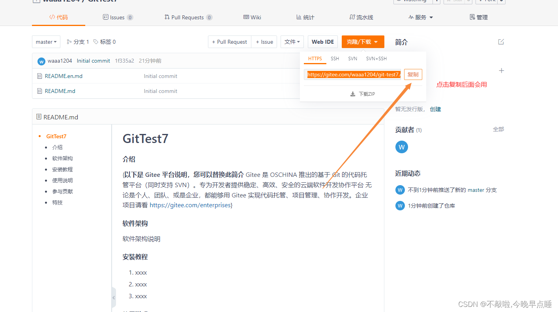
Task: Open the README.md file in list
Action: 60,91
